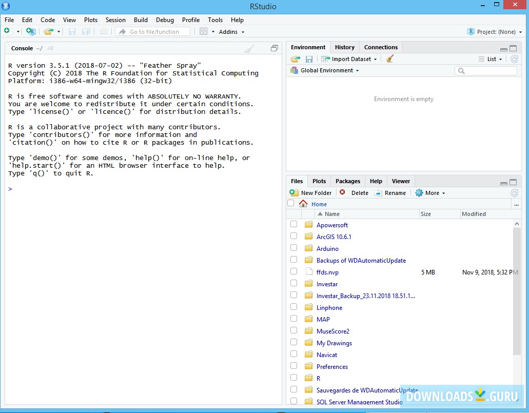Image resolution: width=529 pixels, height=413 pixels.
Task: Minimize the Files pane
Action: pyautogui.click(x=504, y=183)
